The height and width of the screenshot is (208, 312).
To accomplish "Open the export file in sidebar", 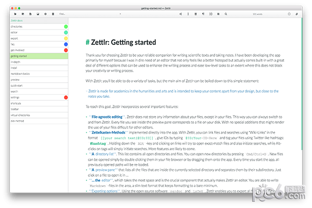I will [x=39, y=38].
